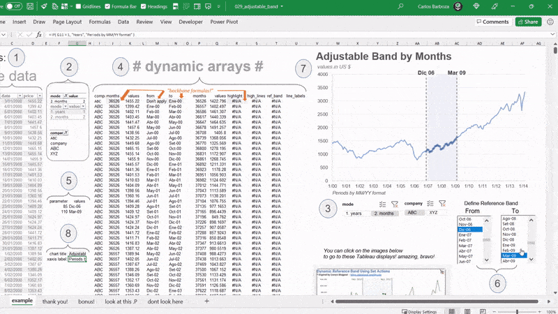The height and width of the screenshot is (314, 558).
Task: Click the icon right of Headings
Action: click(176, 6)
